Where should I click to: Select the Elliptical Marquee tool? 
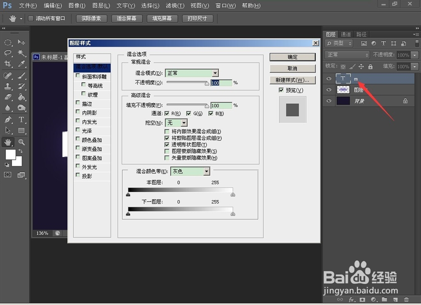(x=8, y=42)
